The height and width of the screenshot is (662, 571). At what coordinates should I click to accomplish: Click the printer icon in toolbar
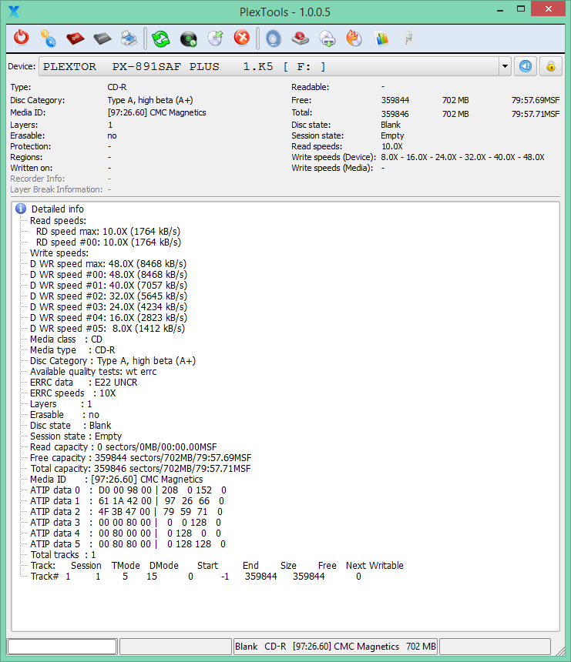pos(129,38)
